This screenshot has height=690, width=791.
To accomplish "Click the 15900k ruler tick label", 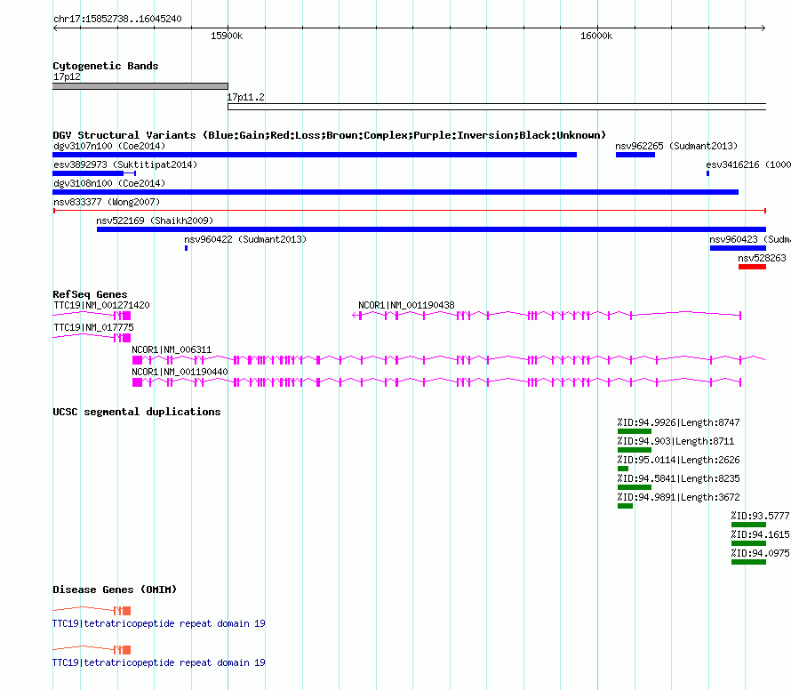I will coord(227,36).
